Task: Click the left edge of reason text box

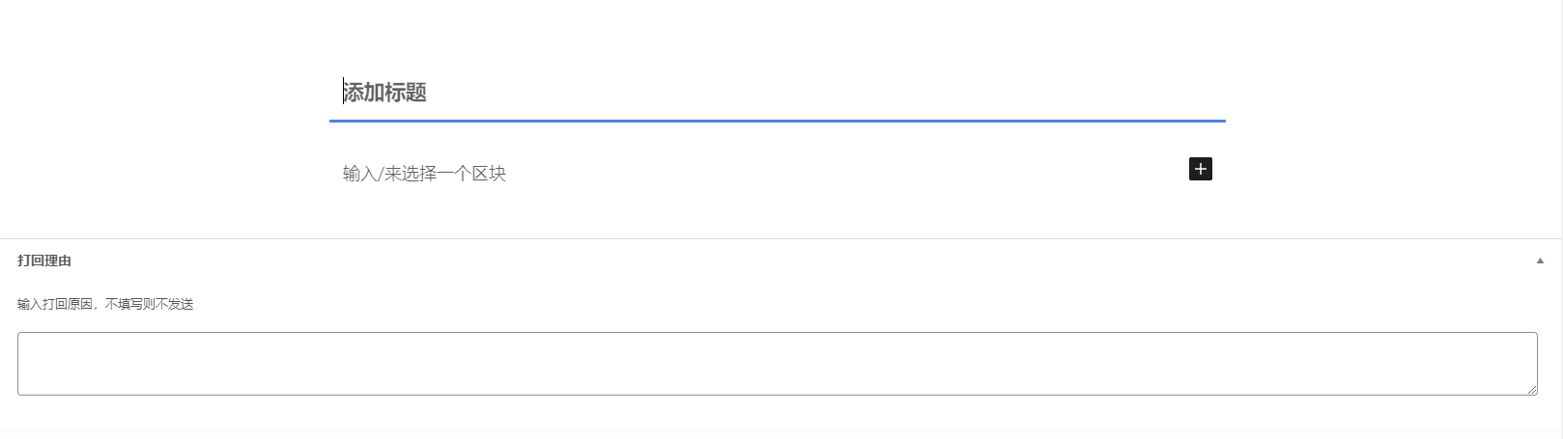Action: [x=21, y=364]
